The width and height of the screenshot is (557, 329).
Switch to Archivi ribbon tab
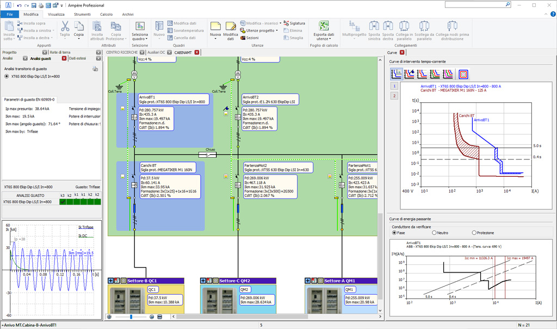click(127, 14)
